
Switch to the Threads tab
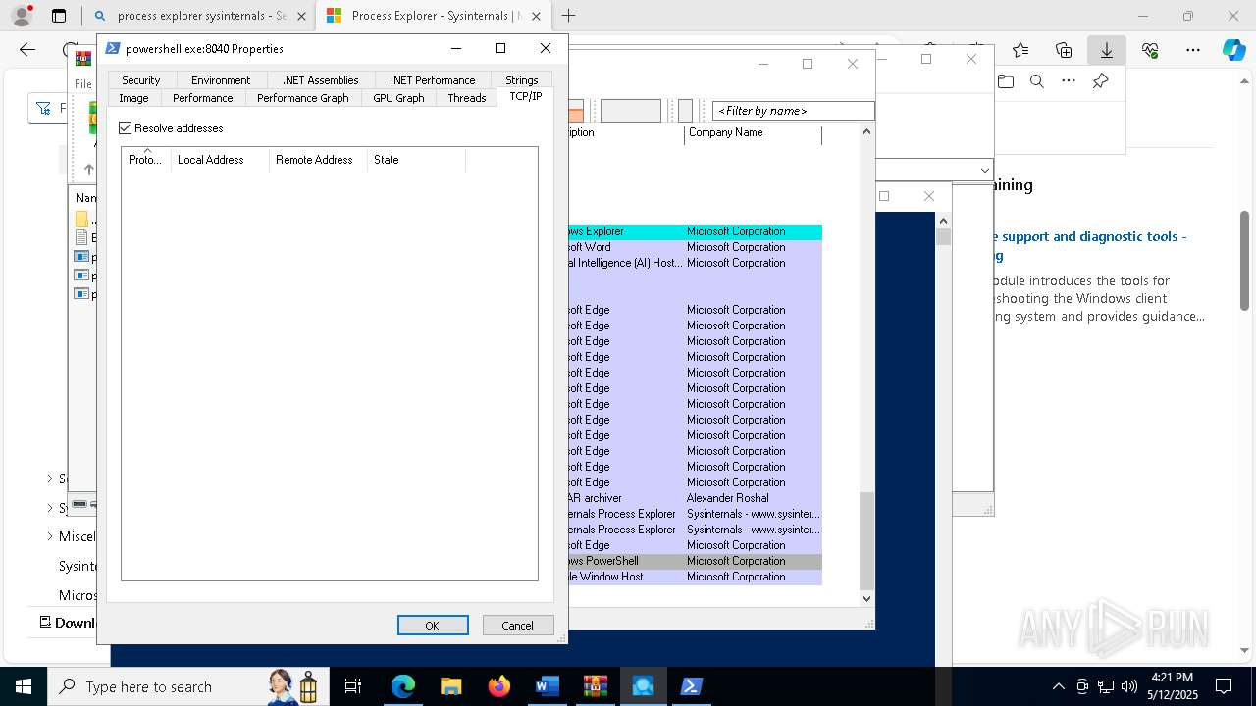point(467,98)
